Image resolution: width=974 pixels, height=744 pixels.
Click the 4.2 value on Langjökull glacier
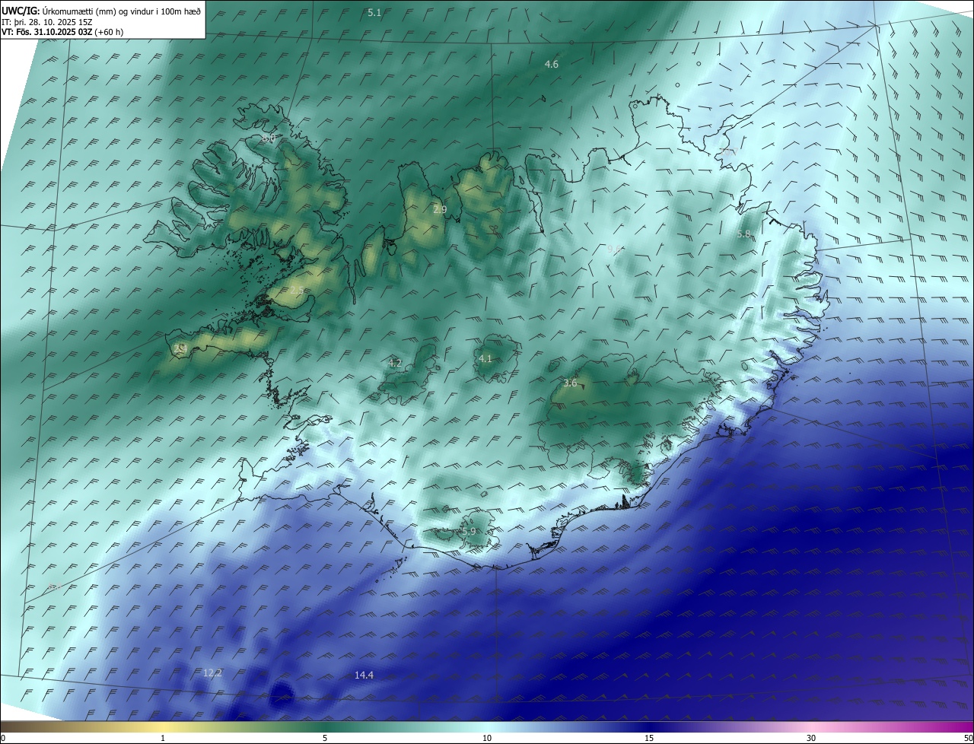395,364
